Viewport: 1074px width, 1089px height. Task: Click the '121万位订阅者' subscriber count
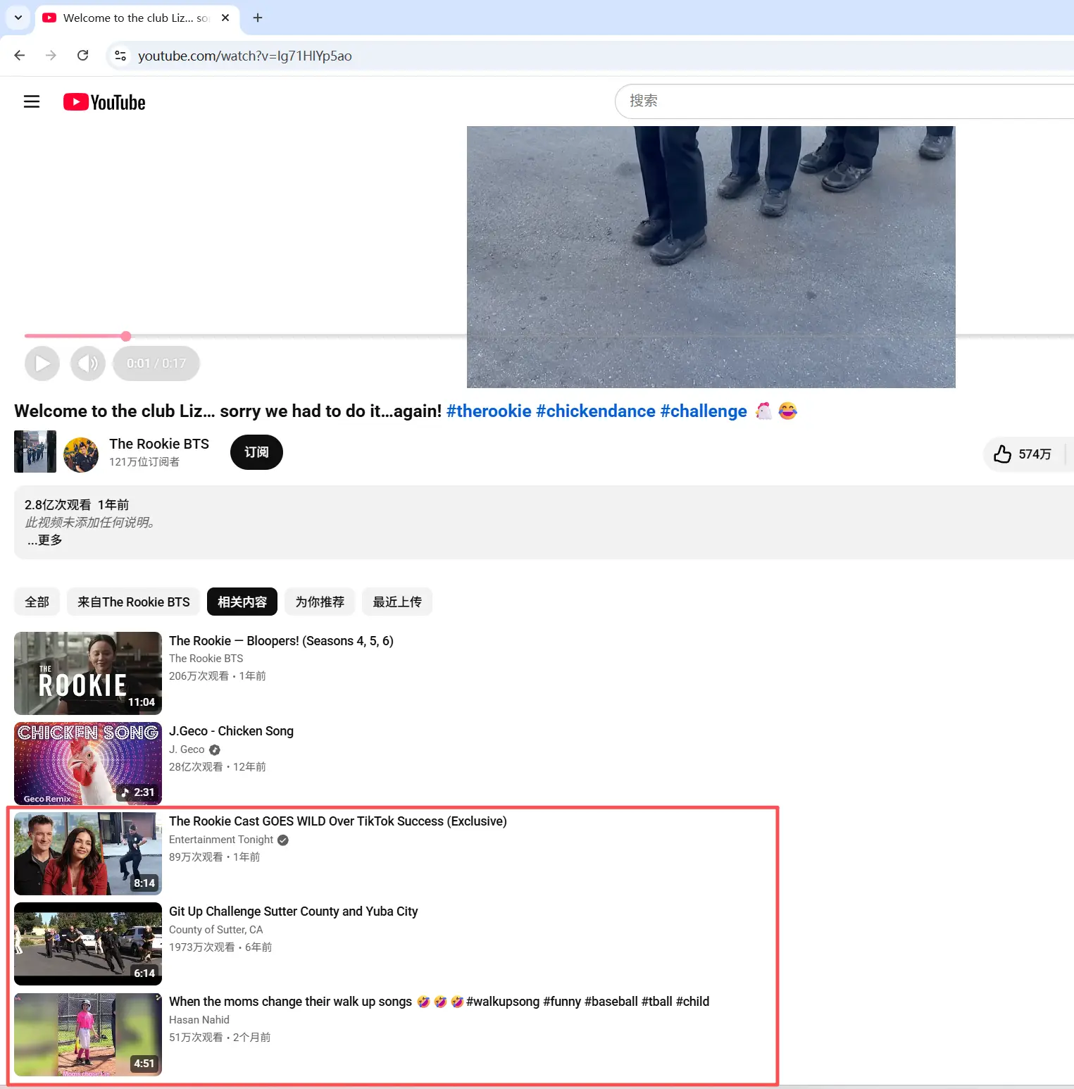(x=144, y=462)
